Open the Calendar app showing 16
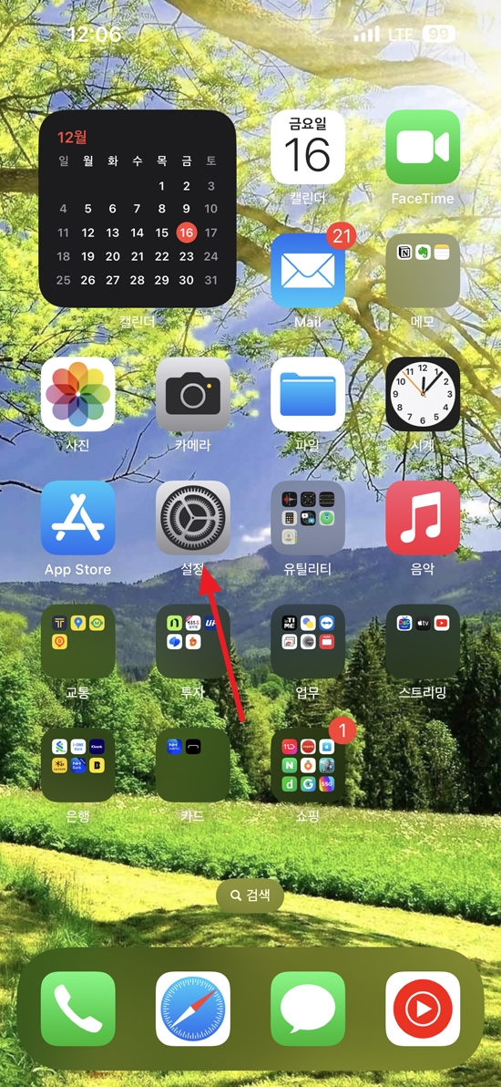The width and height of the screenshot is (501, 1087). [308, 147]
